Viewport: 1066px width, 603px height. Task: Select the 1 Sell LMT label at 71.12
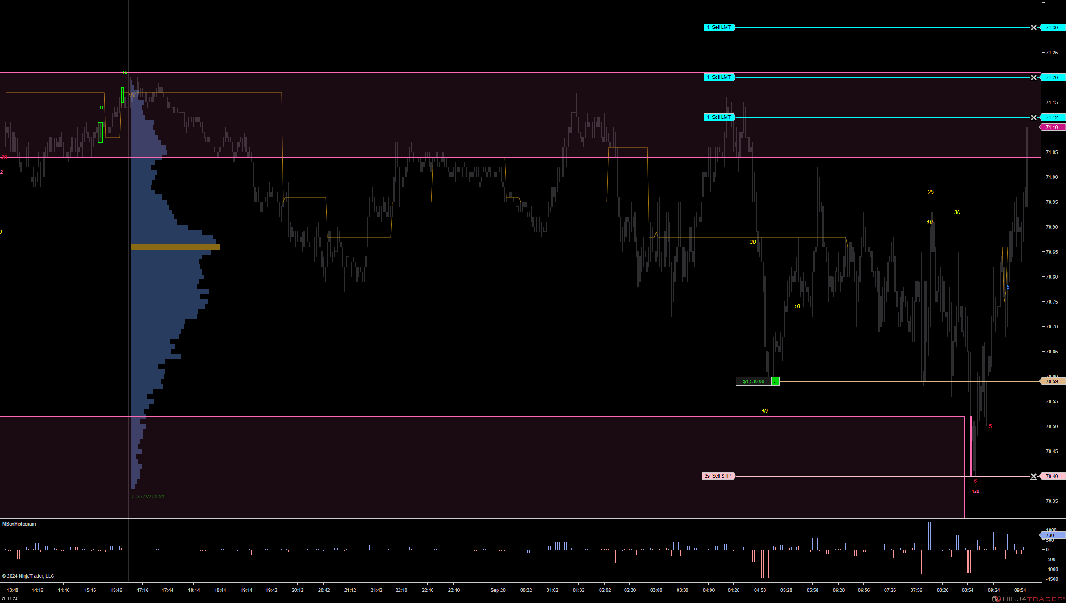(719, 117)
